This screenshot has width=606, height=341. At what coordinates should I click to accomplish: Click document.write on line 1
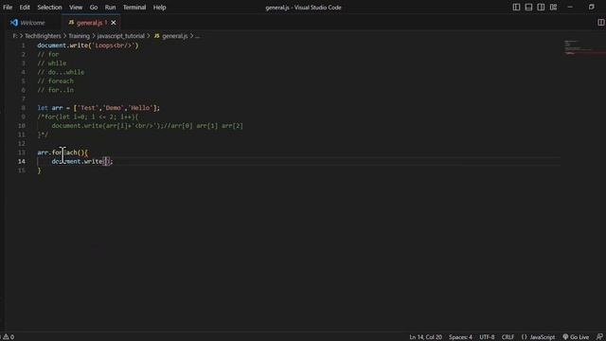[x=62, y=45]
